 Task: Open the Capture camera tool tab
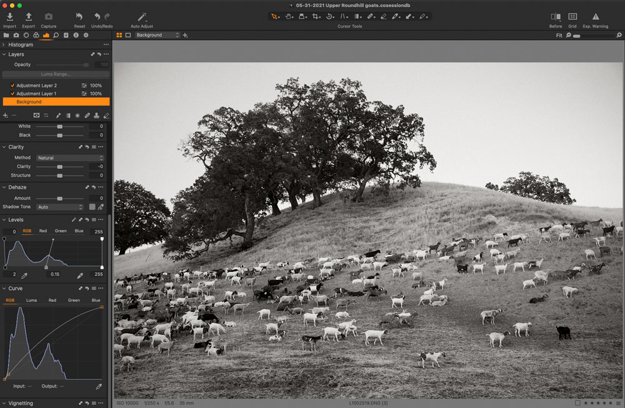pos(16,35)
